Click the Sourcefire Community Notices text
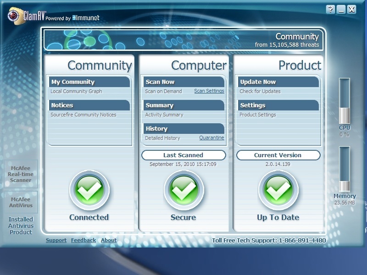The width and height of the screenshot is (367, 275). (x=83, y=115)
